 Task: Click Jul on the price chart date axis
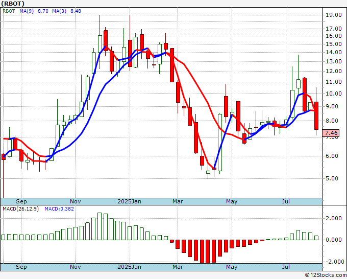286,201
